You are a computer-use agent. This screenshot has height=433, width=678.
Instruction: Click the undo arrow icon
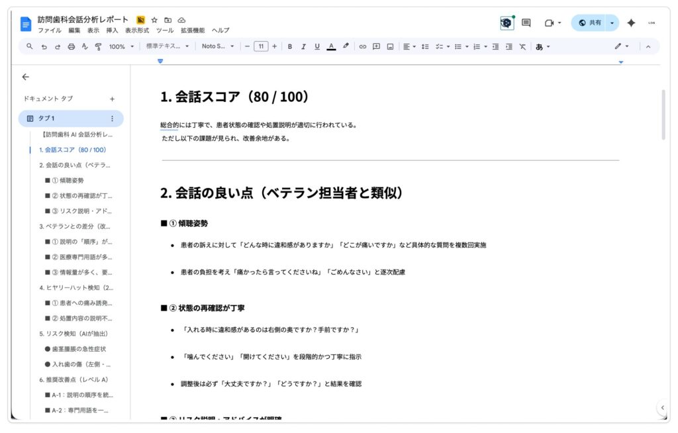click(x=44, y=46)
